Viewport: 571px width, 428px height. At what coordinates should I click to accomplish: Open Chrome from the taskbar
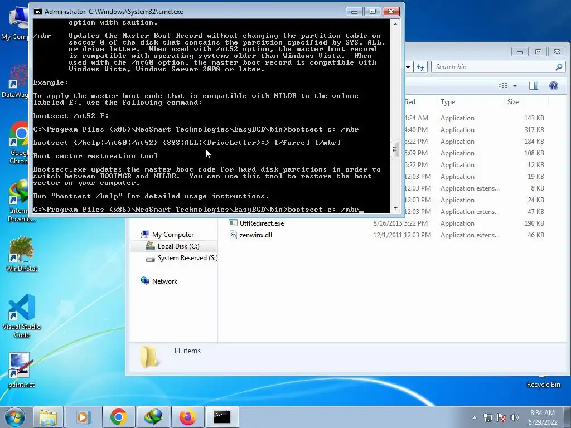118,417
